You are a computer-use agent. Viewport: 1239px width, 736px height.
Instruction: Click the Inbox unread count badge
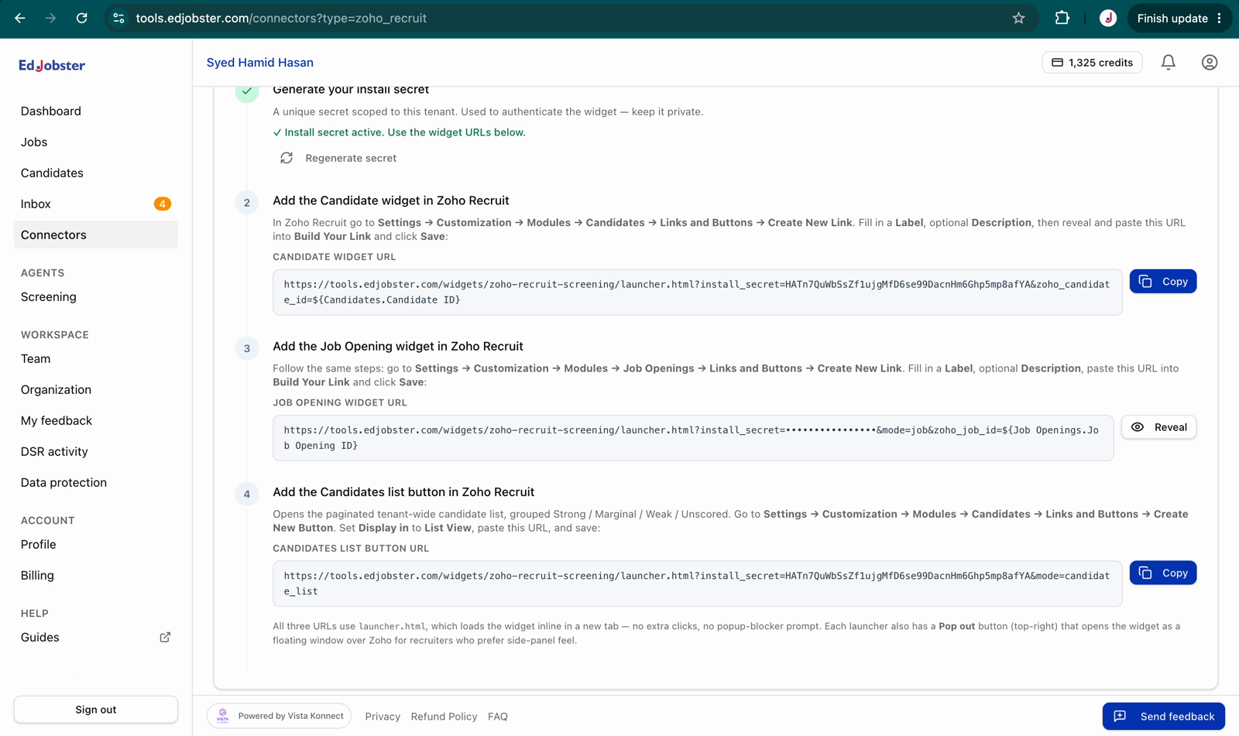click(x=162, y=204)
